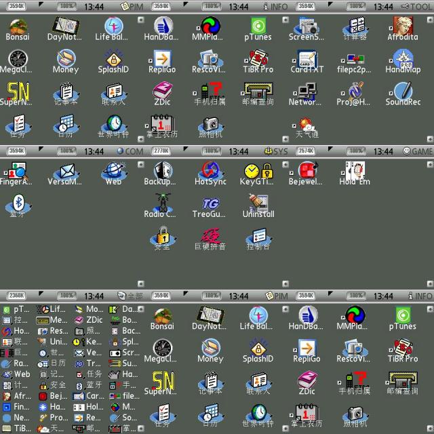This screenshot has width=434, height=434.
Task: Click the 2574K memory indicator in GAME header
Action: coord(306,151)
